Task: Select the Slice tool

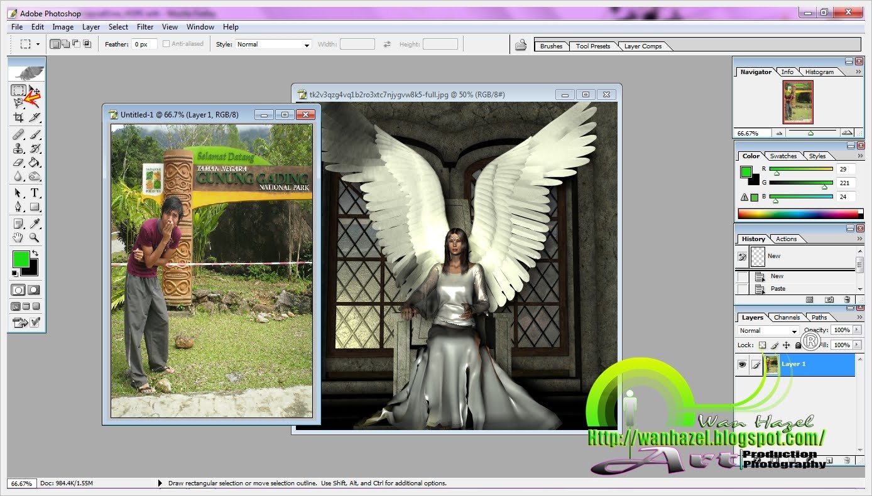Action: coord(35,117)
